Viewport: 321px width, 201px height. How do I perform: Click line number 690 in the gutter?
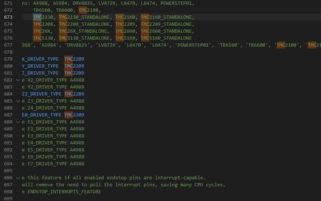7,135
